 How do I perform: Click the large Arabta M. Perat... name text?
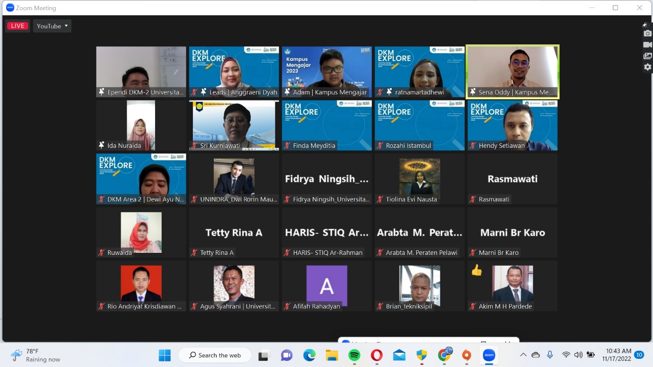[x=419, y=232]
